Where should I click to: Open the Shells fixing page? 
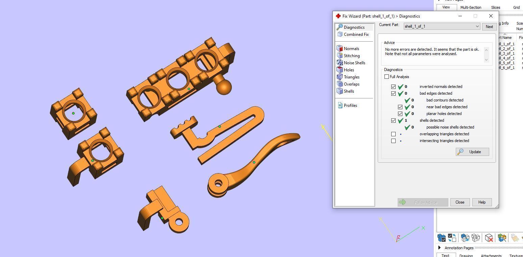346,91
